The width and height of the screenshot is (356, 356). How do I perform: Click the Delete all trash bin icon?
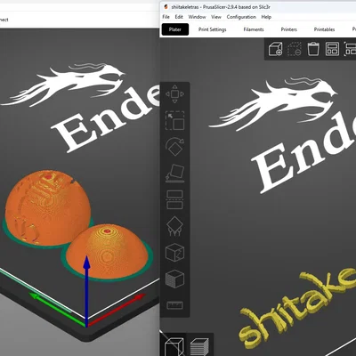click(313, 49)
